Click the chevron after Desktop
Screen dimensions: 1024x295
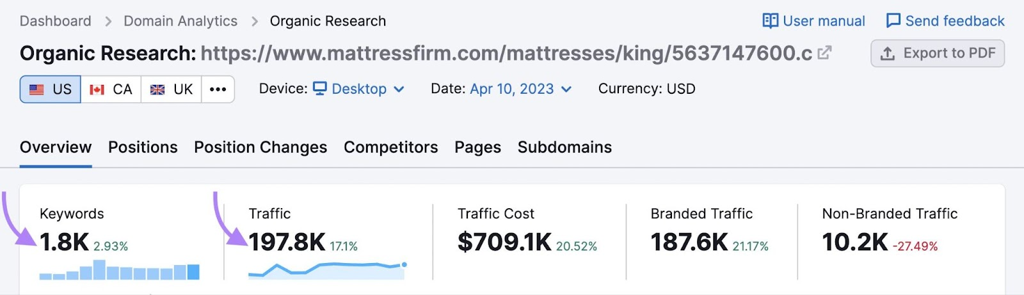399,89
